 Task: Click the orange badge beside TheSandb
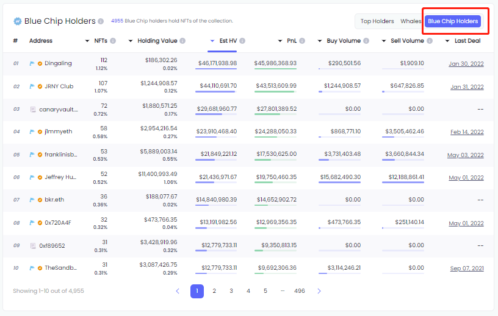[x=40, y=268]
